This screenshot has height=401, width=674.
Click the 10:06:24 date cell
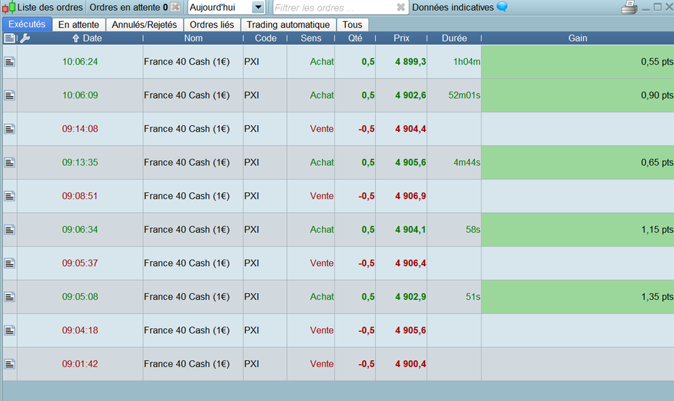coord(80,62)
